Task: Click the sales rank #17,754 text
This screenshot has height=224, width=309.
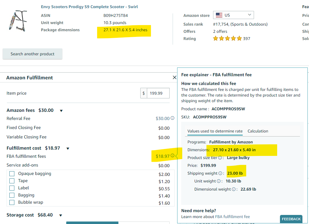Action: point(240,24)
